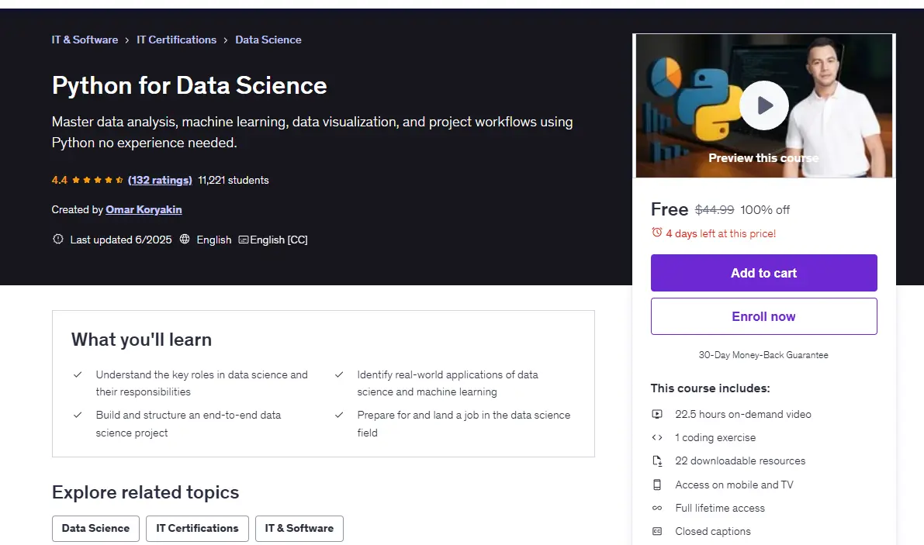Screen dimensions: 924x545
Task: Open instructor Omar Koryakin's profile
Action: coord(144,209)
